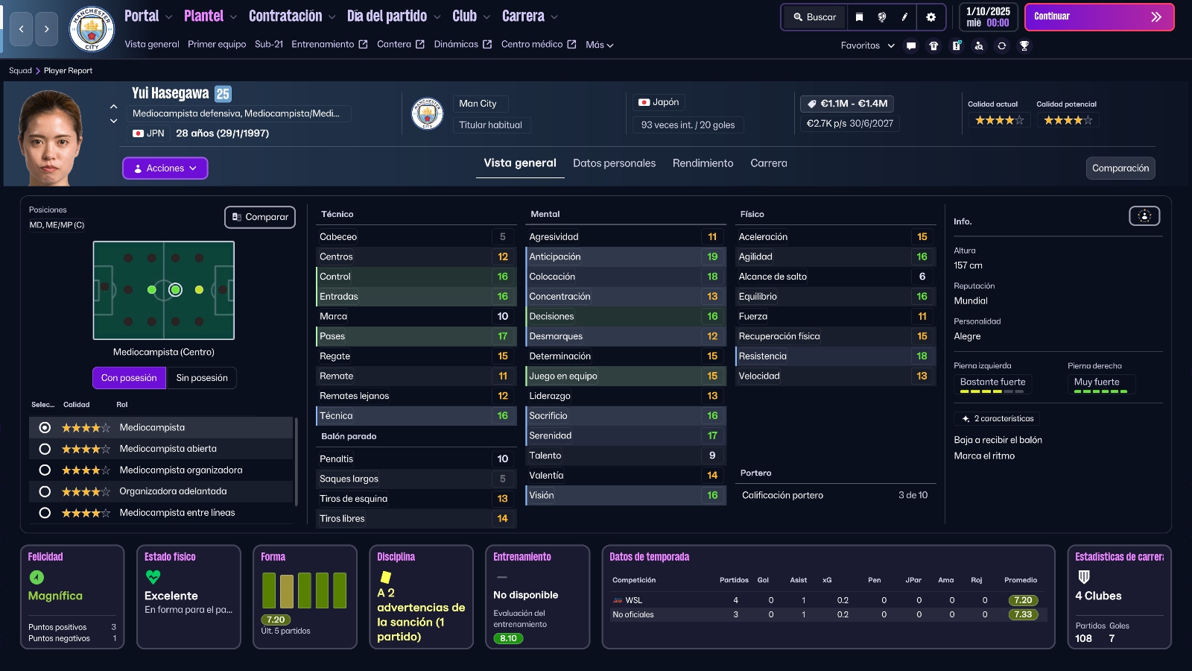Open the shirt icon shortcut in favorites bar
This screenshot has height=671, width=1192.
pos(933,45)
